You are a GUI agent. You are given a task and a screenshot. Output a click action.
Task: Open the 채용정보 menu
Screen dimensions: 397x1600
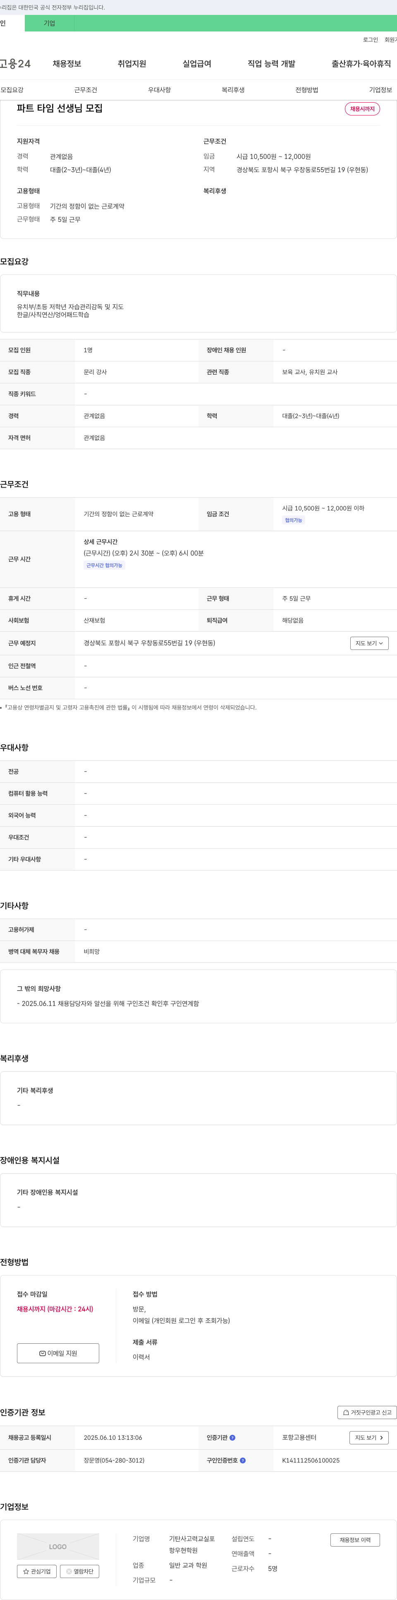(67, 64)
